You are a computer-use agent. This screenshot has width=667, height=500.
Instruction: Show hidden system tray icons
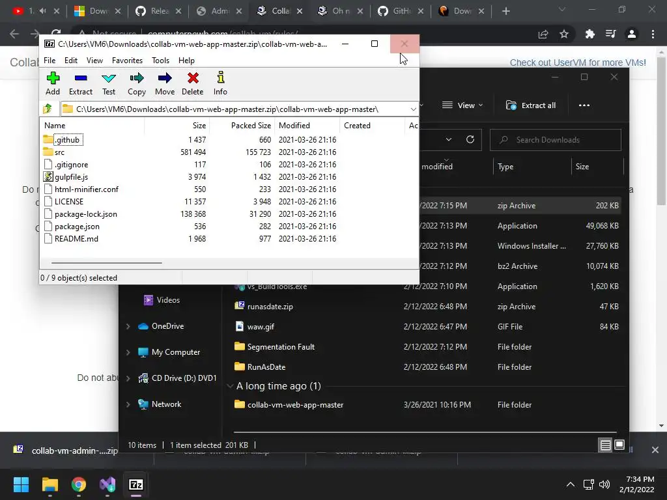571,484
